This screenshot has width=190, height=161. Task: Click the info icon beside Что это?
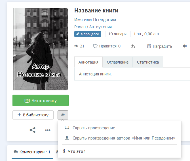tap(64, 151)
